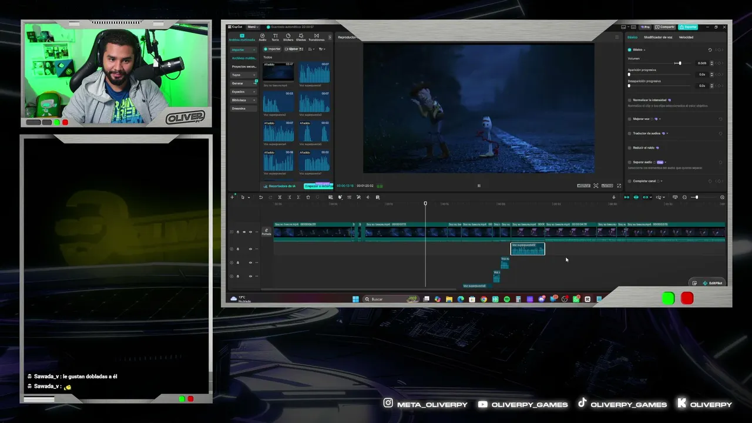
Task: Open the Windows Start menu
Action: [355, 299]
